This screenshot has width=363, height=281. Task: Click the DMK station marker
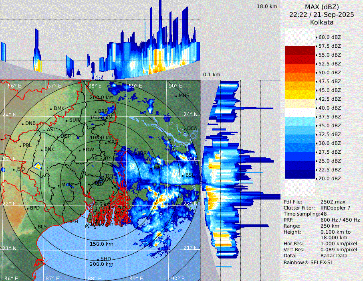(x=51, y=109)
